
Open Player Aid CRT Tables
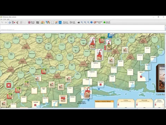point(73,22)
